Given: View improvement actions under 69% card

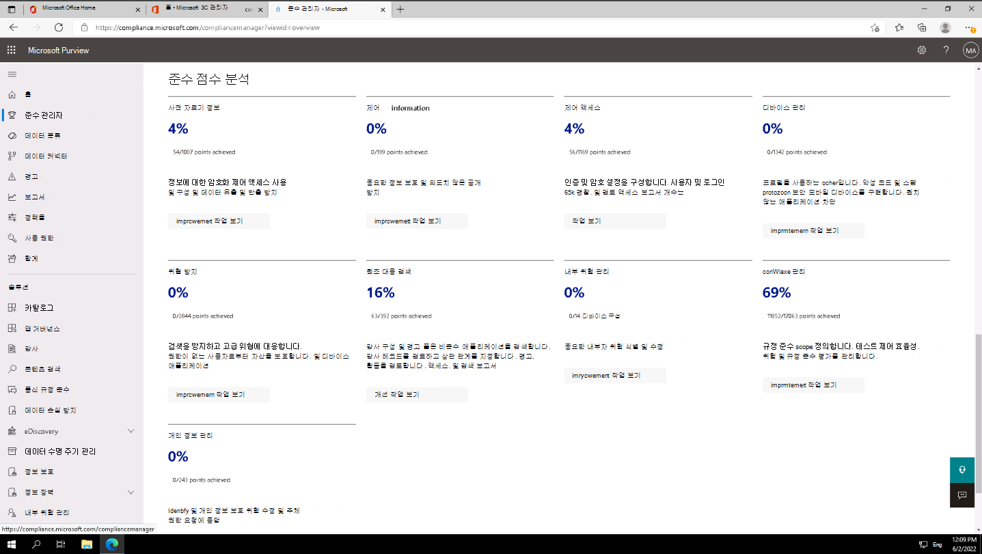Looking at the screenshot, I should point(813,385).
